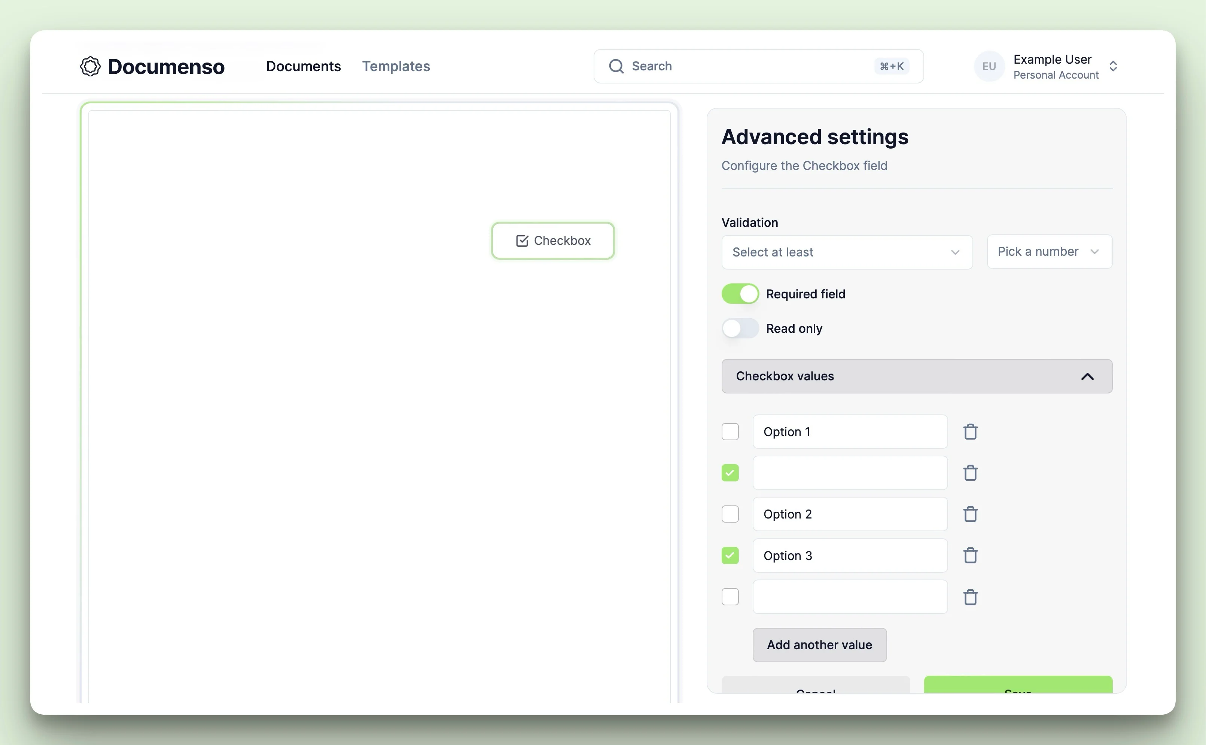The image size is (1206, 745).
Task: Click Add another value button
Action: [x=819, y=645]
